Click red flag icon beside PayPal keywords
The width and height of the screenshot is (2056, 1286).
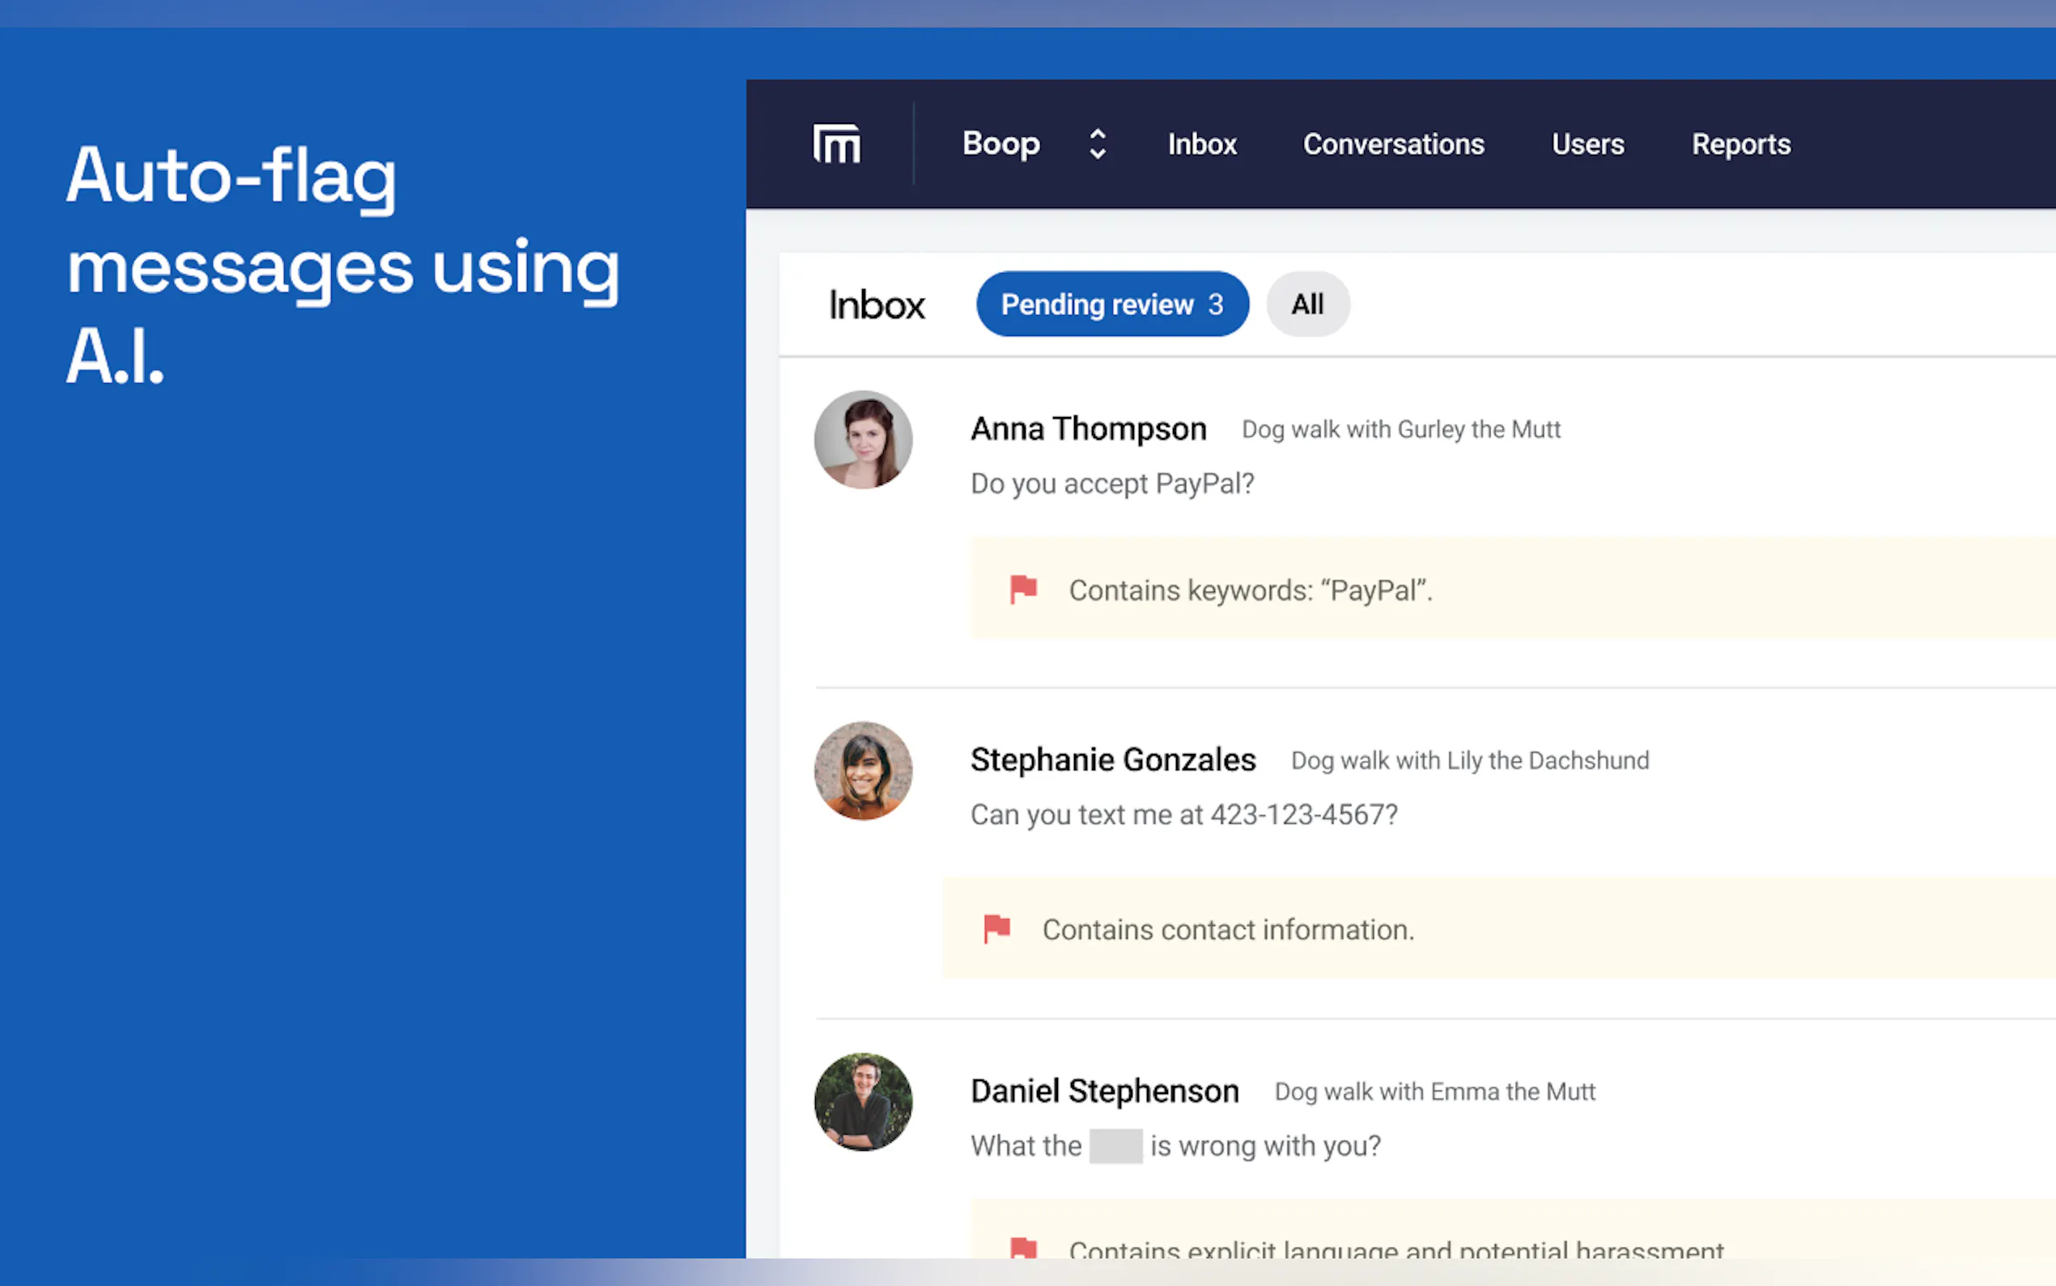tap(1023, 589)
